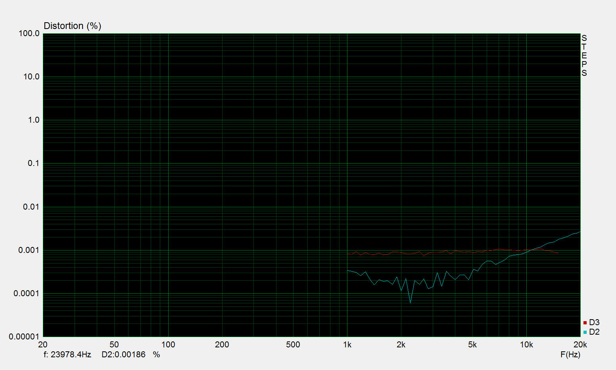
Task: Click the 1k frequency axis label
Action: click(x=347, y=345)
